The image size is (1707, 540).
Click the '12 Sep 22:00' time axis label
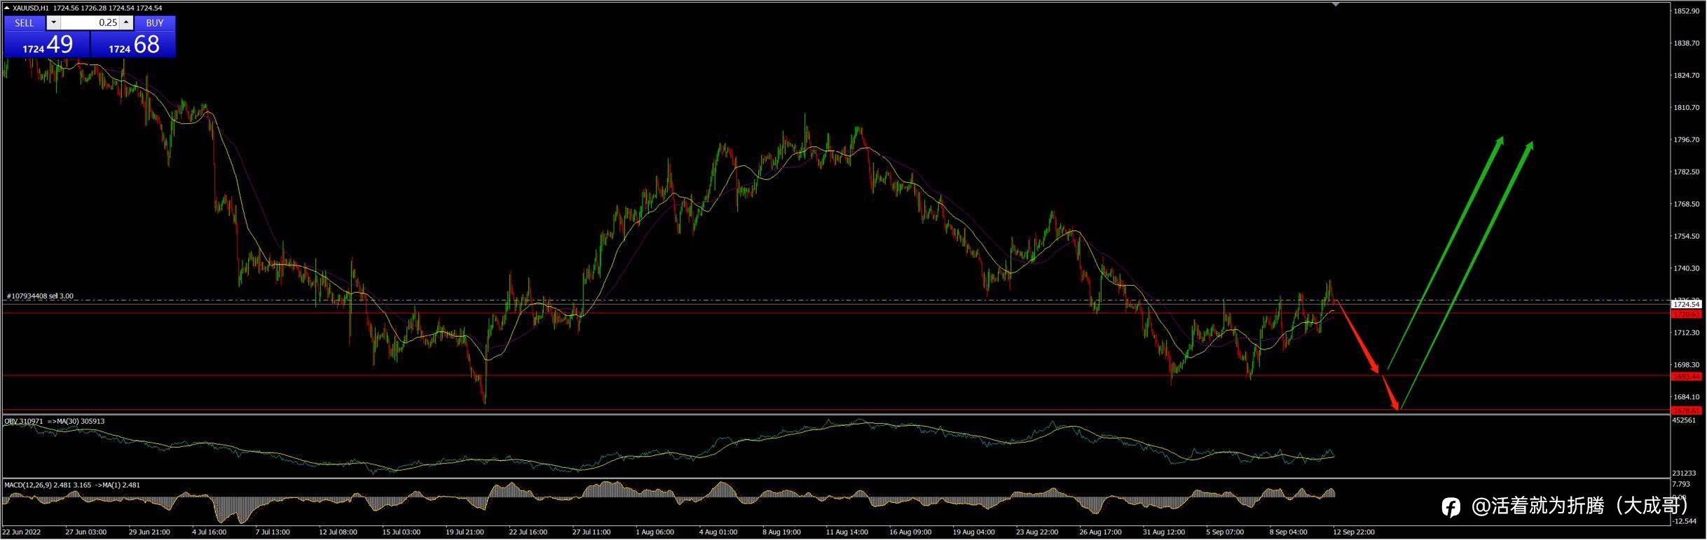click(1353, 532)
